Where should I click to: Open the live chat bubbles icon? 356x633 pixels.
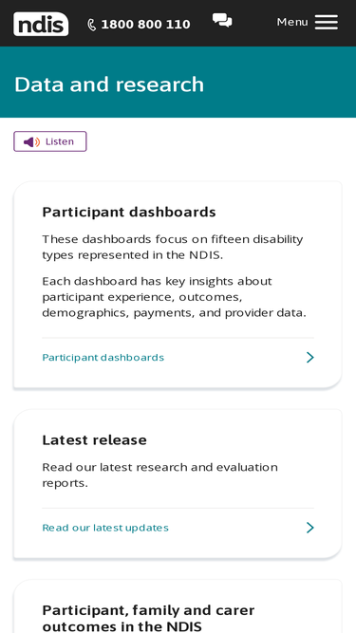222,21
